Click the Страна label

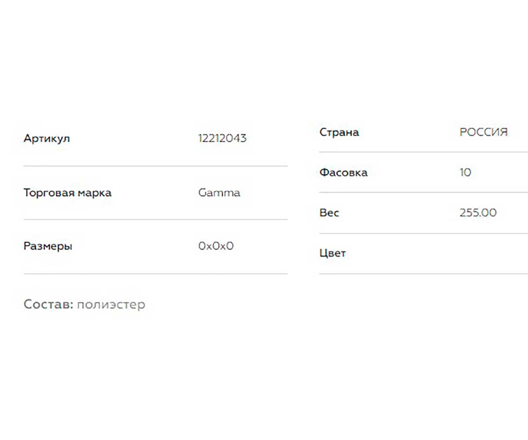(339, 132)
